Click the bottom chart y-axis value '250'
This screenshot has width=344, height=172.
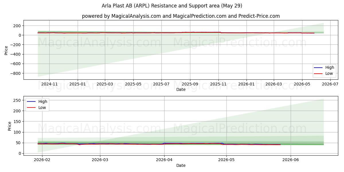[x=17, y=100]
